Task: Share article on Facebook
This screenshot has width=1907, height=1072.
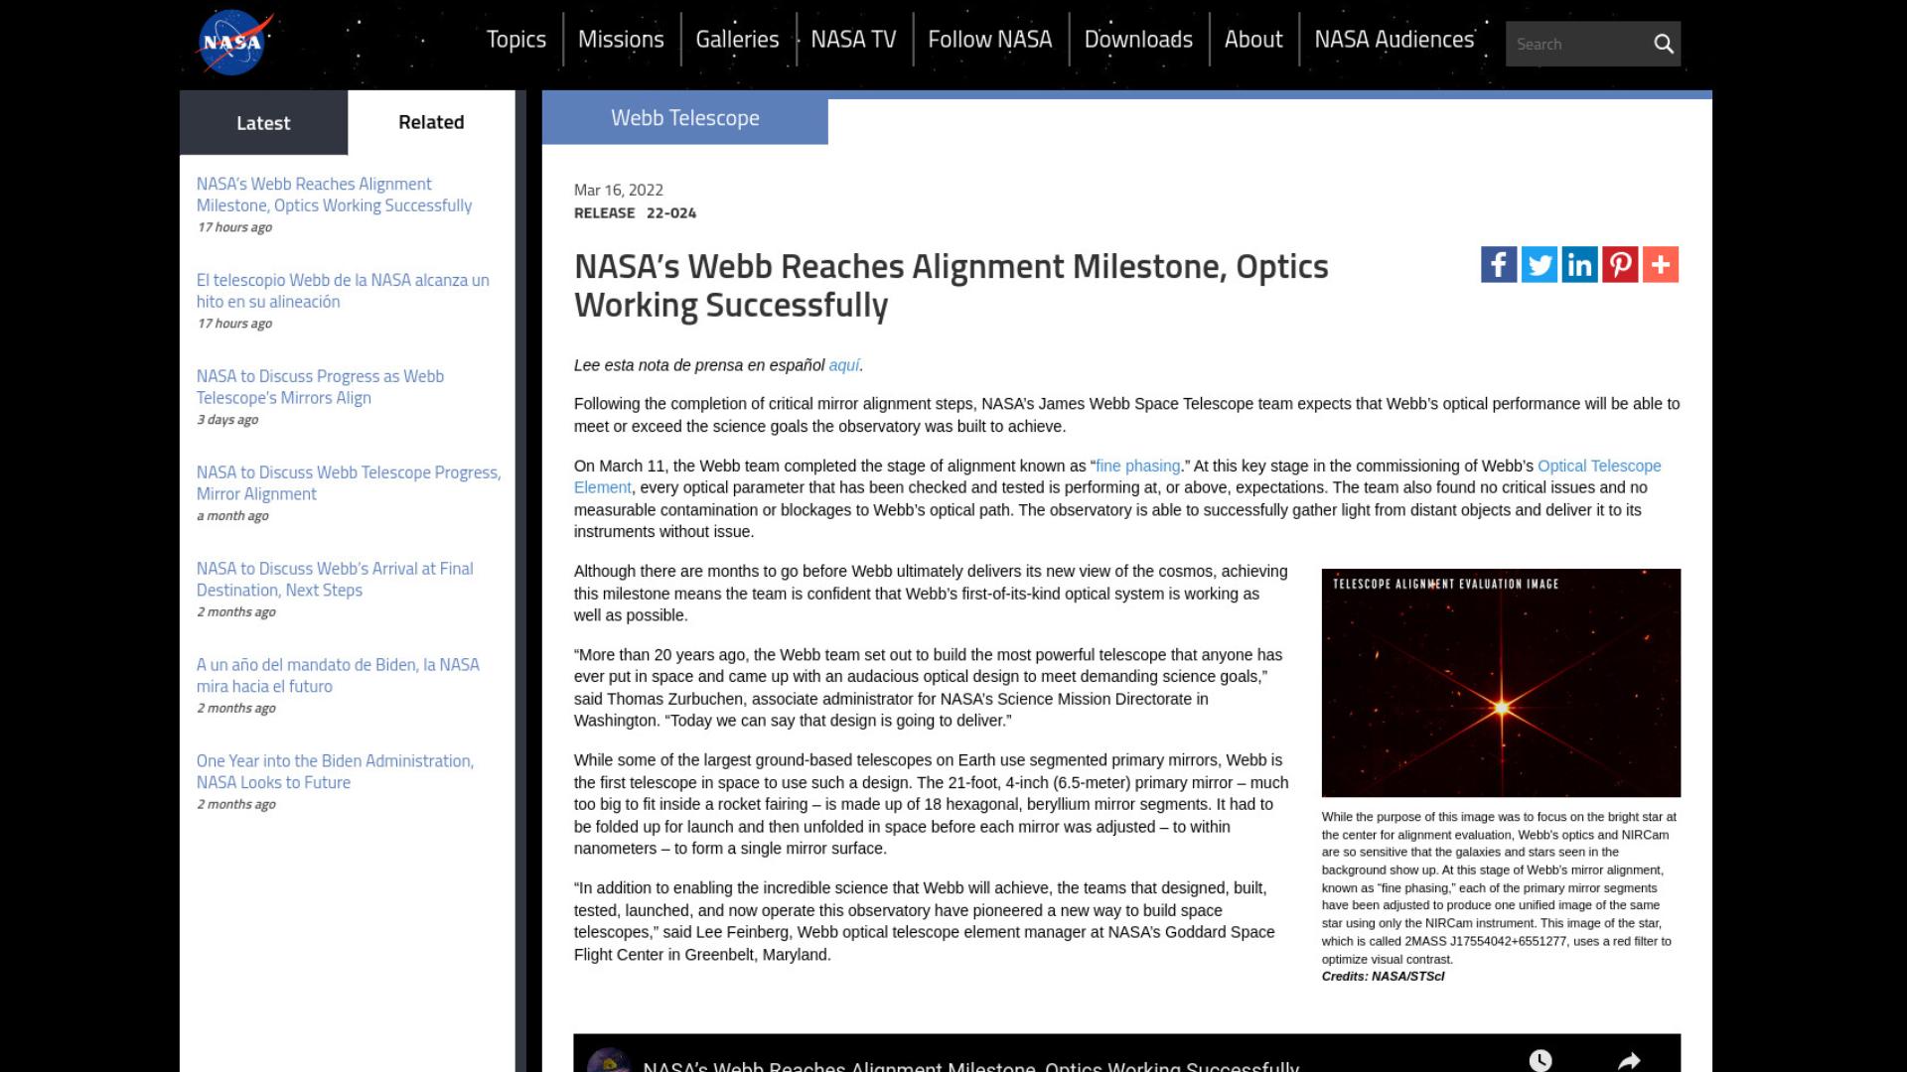Action: click(x=1499, y=265)
